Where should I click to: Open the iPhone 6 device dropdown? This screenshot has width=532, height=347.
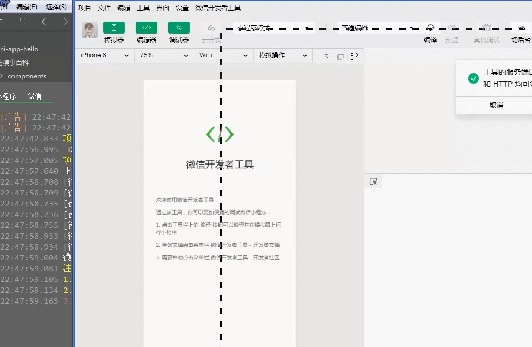[104, 55]
